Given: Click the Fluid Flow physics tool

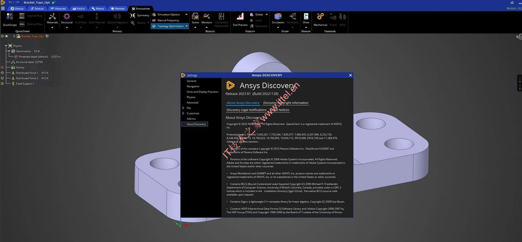Looking at the screenshot, I should click(81, 18).
